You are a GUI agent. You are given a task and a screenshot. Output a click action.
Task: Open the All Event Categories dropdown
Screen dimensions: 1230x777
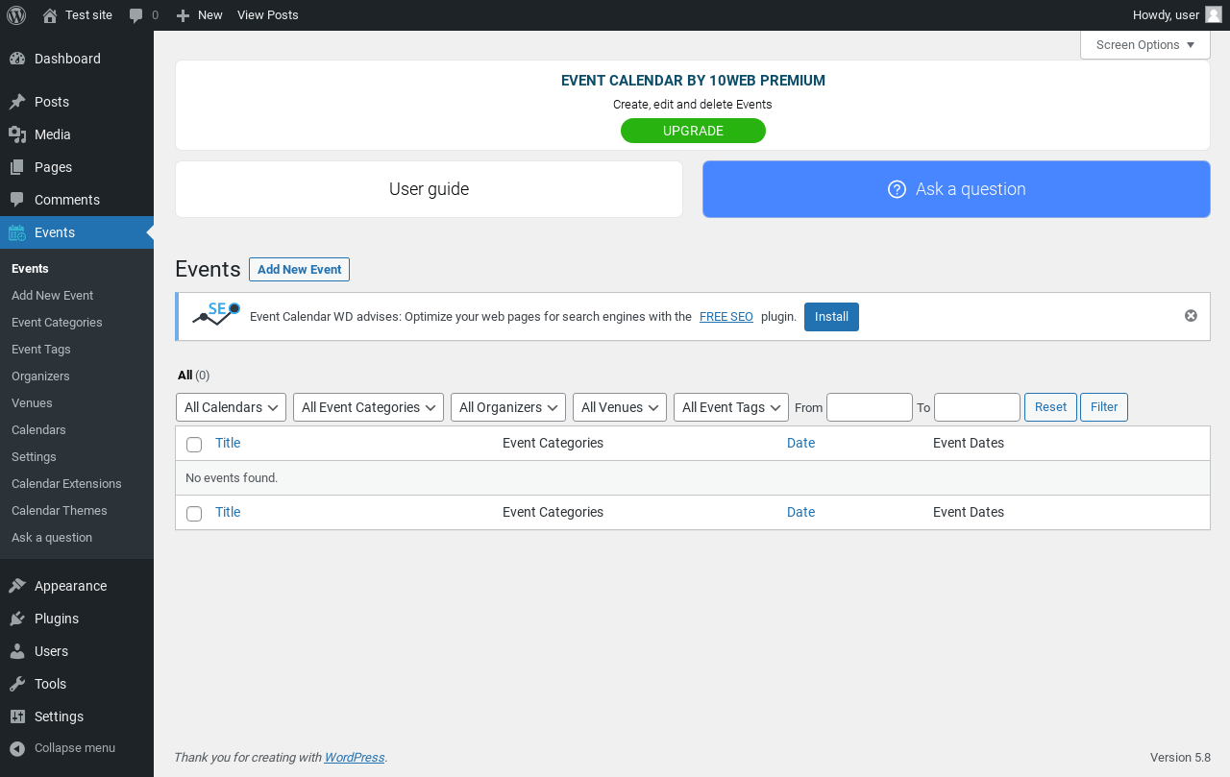368,407
